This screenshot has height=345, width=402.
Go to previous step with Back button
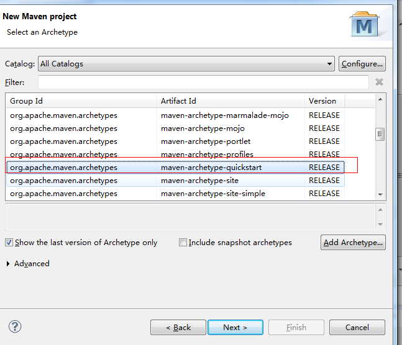[x=178, y=327]
